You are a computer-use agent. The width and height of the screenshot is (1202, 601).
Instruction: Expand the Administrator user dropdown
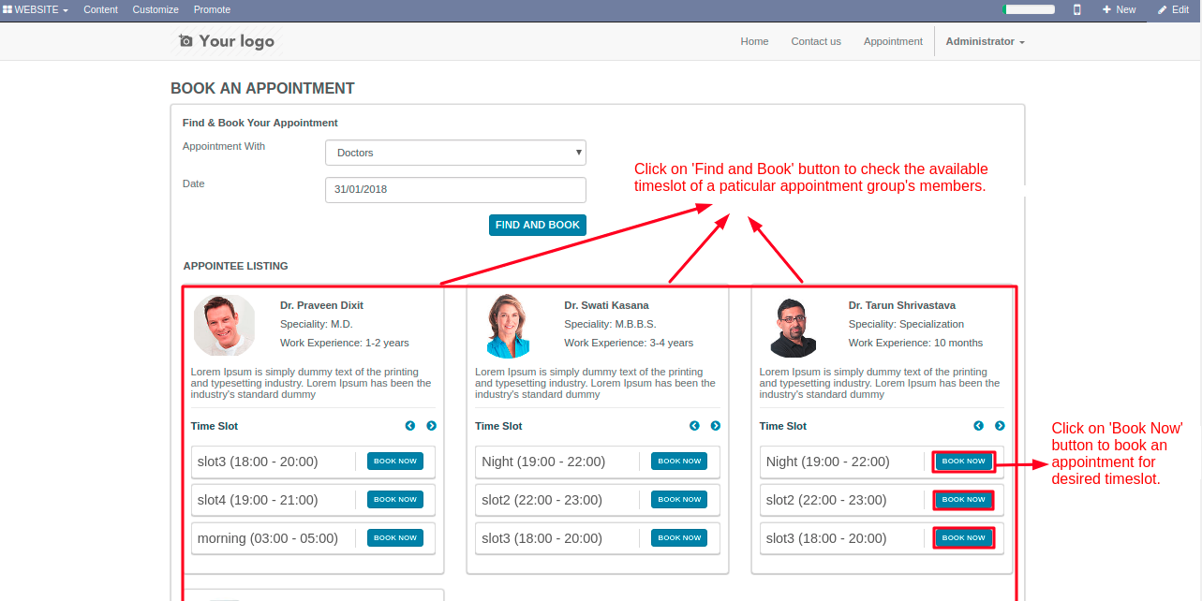click(985, 41)
